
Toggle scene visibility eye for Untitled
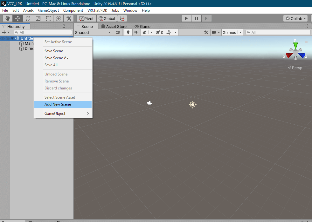(3, 38)
